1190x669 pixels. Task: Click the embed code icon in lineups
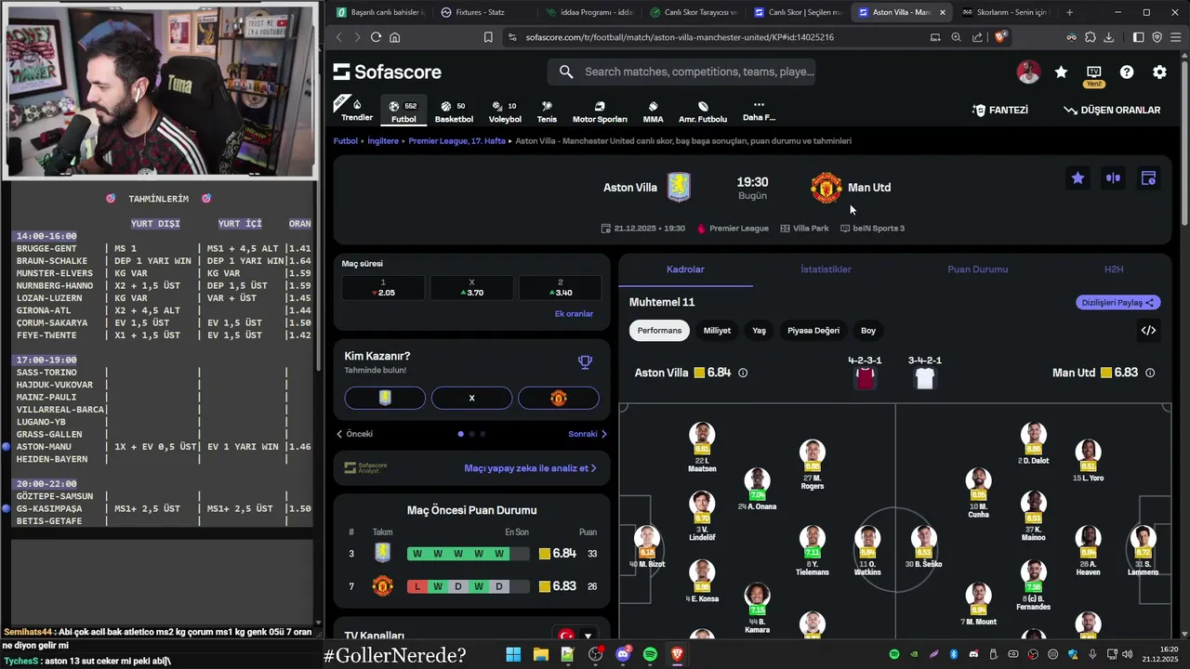click(1148, 330)
